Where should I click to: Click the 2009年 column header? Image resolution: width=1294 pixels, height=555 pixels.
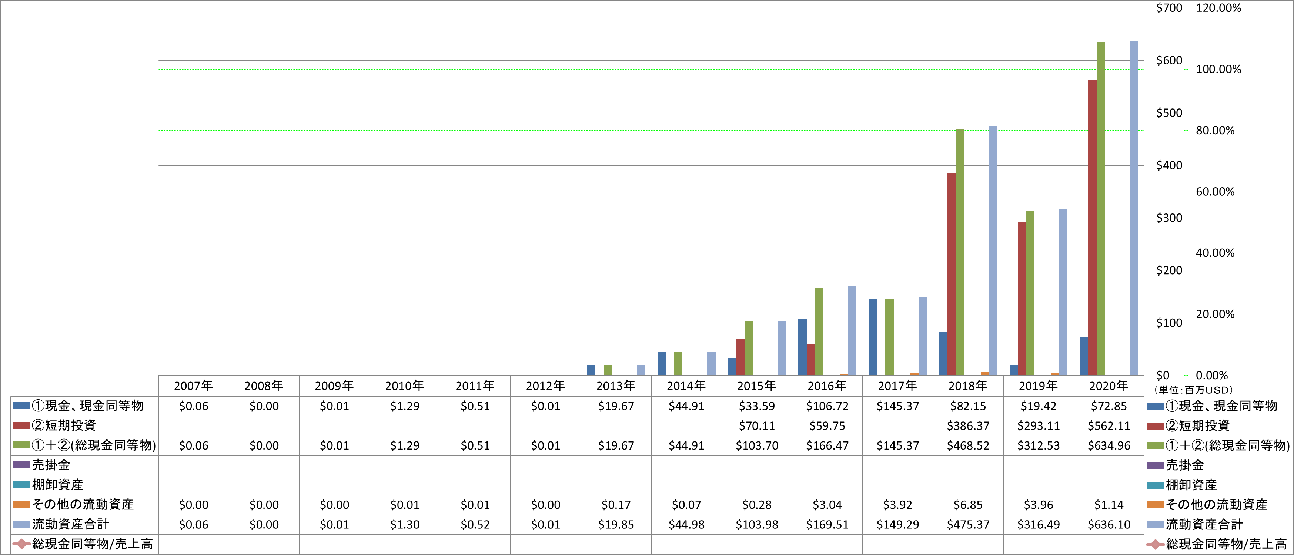334,386
